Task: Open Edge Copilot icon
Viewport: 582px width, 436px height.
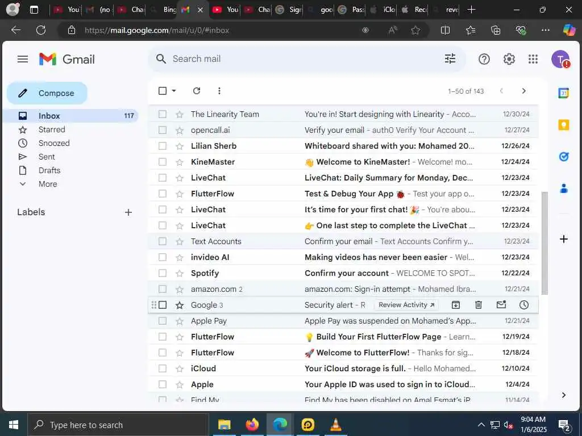Action: pos(568,30)
